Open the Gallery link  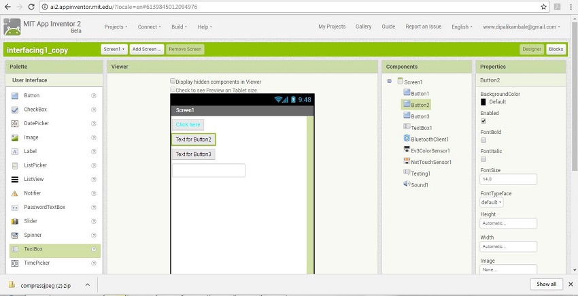(364, 27)
